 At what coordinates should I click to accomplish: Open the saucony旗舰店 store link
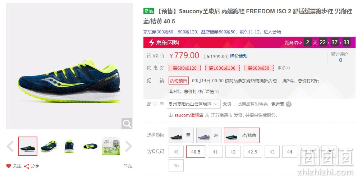tap(189, 115)
